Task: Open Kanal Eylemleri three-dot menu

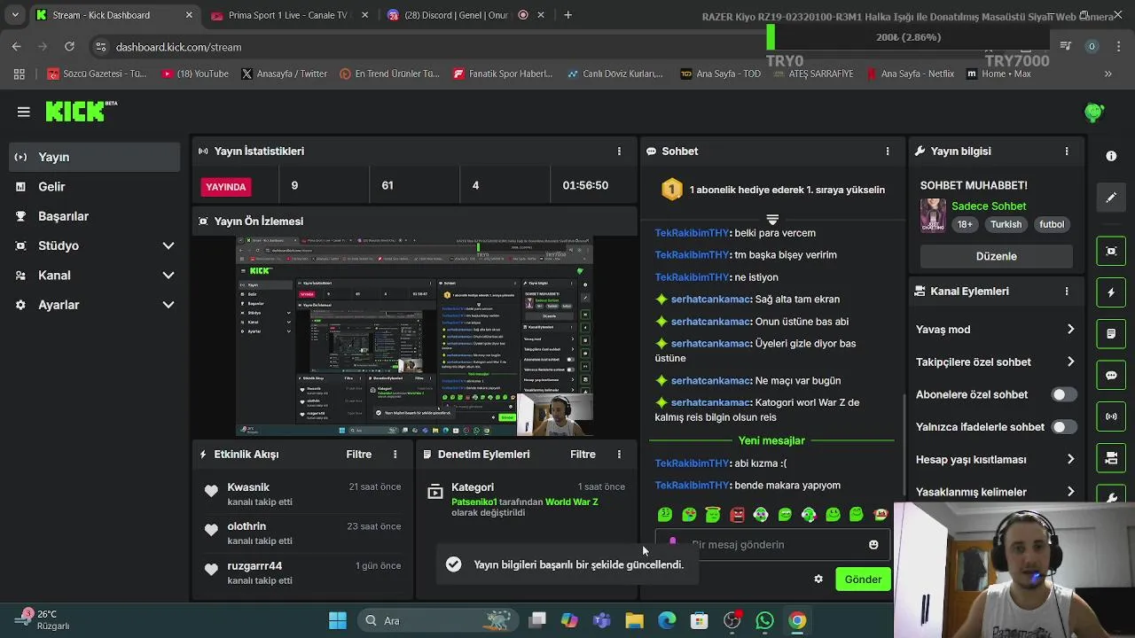Action: pos(1067,292)
